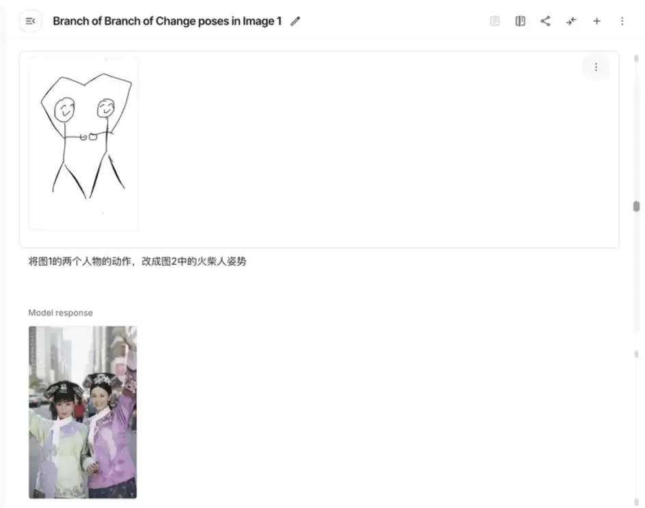Jump to scroll marker beside Model response
This screenshot has width=645, height=508.
point(636,354)
